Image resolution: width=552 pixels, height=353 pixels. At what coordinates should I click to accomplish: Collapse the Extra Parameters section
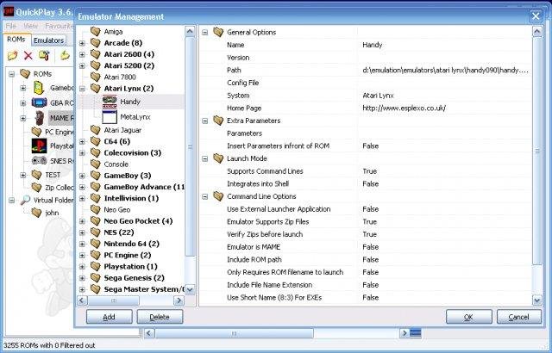coord(205,121)
